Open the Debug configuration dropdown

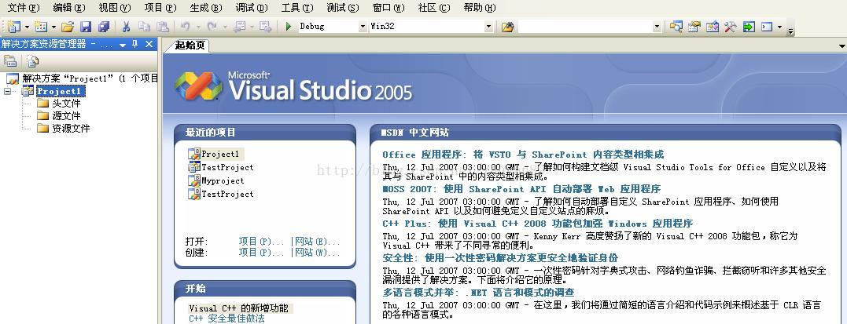[363, 27]
